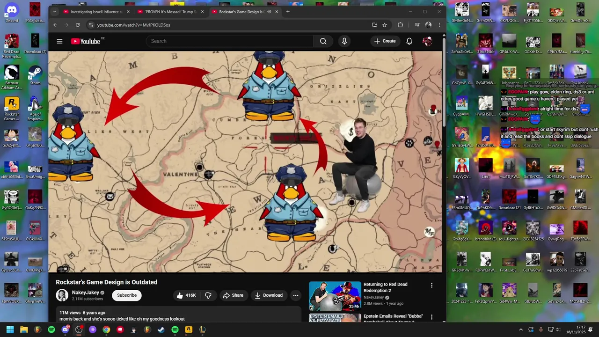Select Steam desktop shortcut

tap(35, 75)
